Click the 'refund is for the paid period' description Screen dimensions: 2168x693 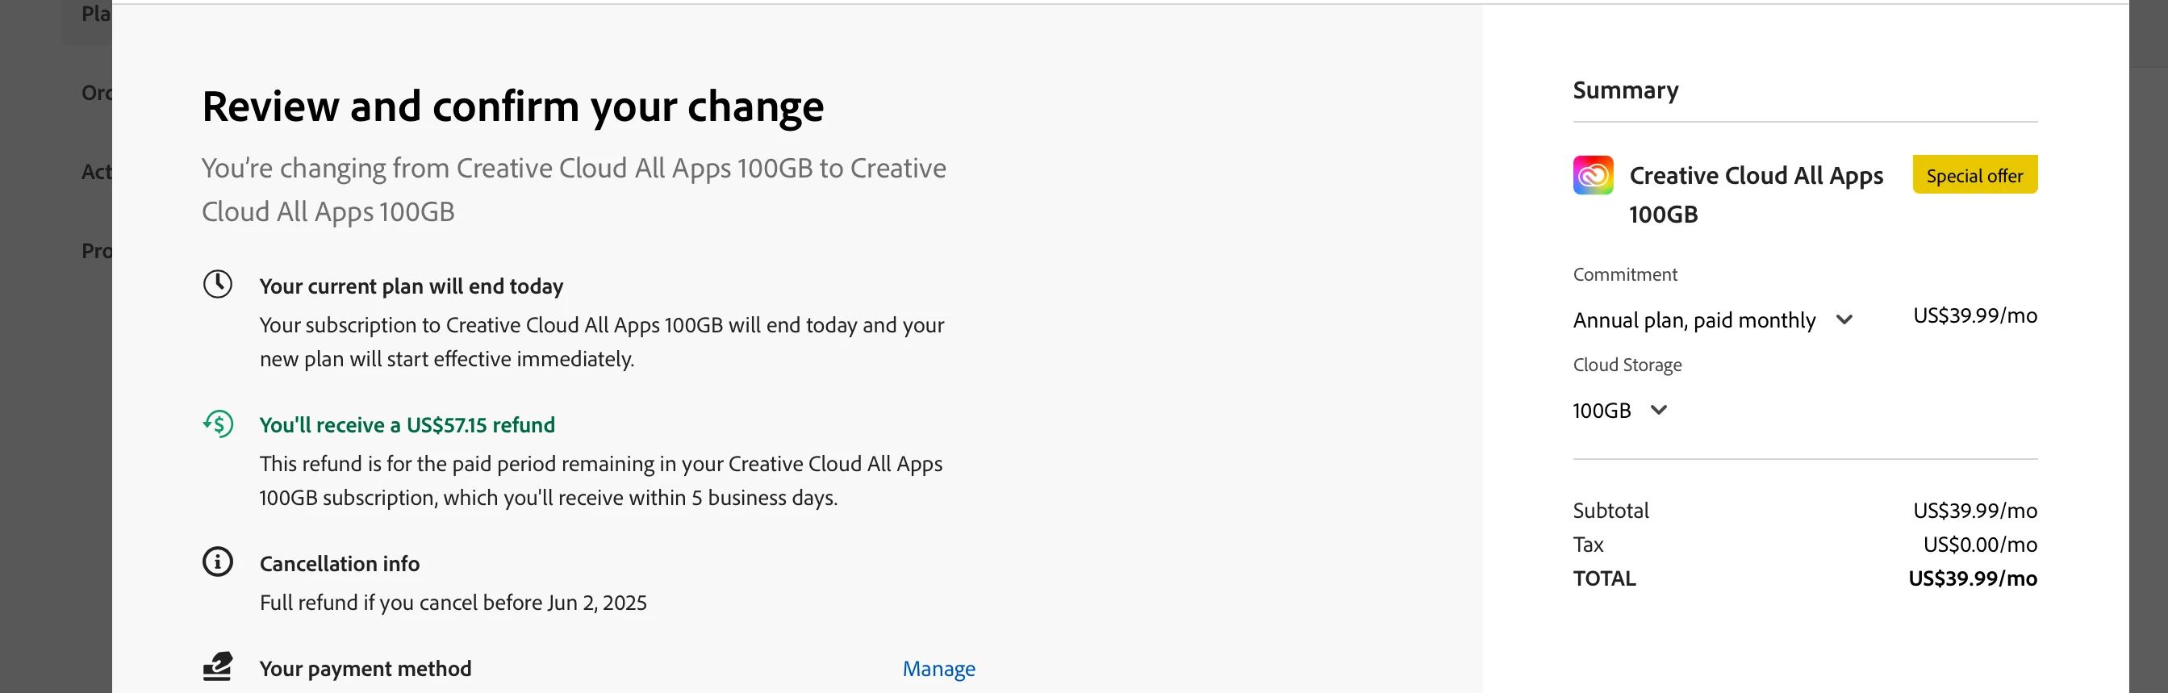[x=601, y=480]
